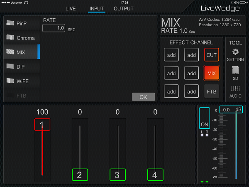Select the WIPE transition icon
This screenshot has width=249, height=187.
[x=10, y=81]
